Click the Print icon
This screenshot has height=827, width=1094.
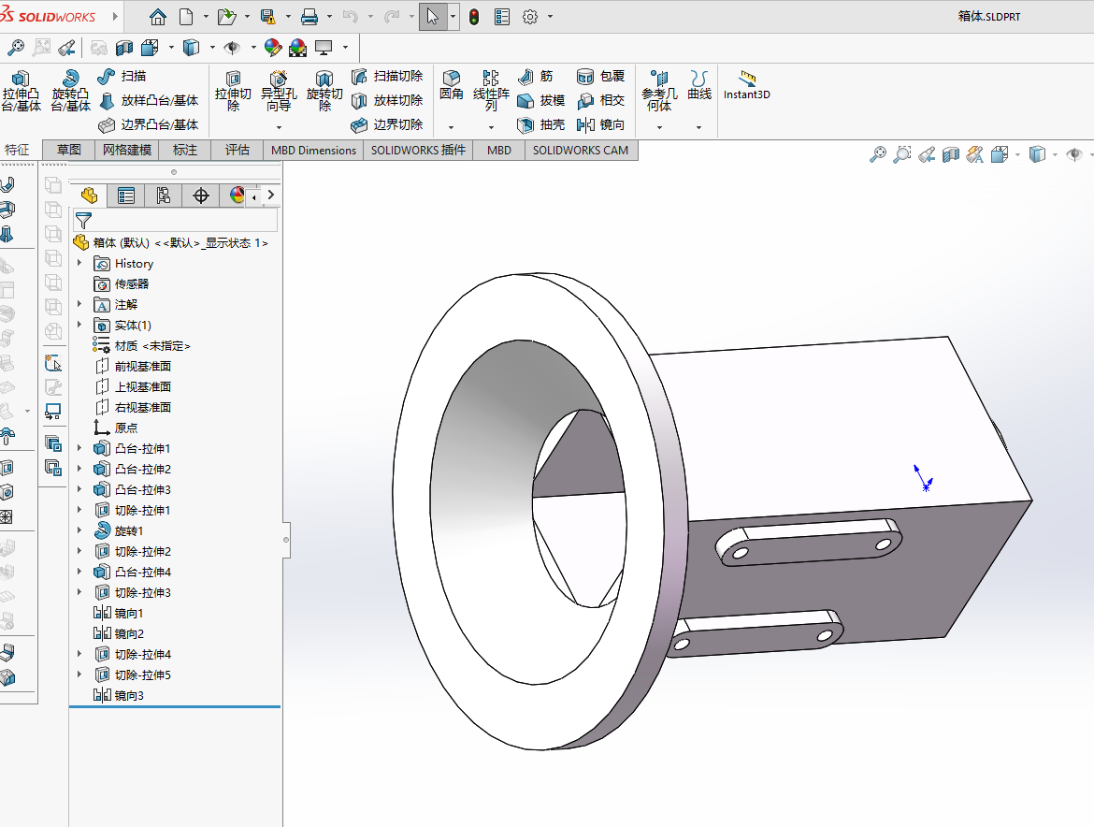point(309,17)
